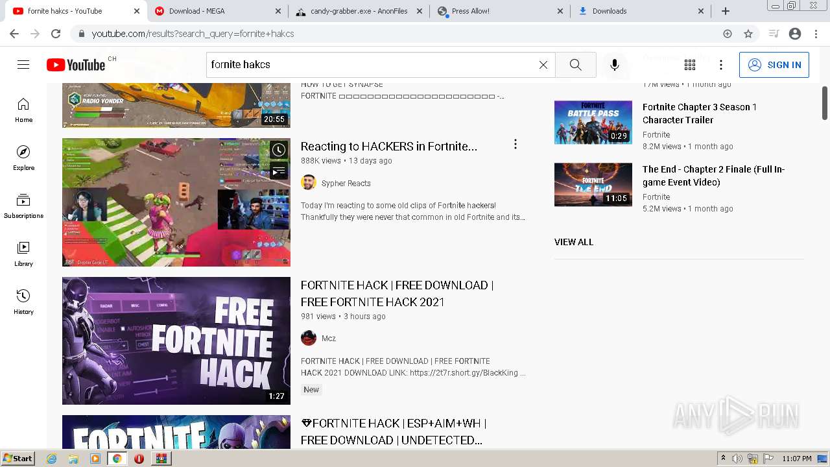Close the Press Allow! tab

[560, 11]
